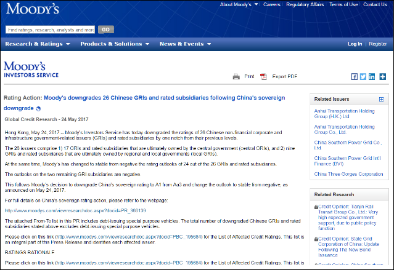Click the globe icon beside article title
The image size is (394, 270).
click(38, 108)
